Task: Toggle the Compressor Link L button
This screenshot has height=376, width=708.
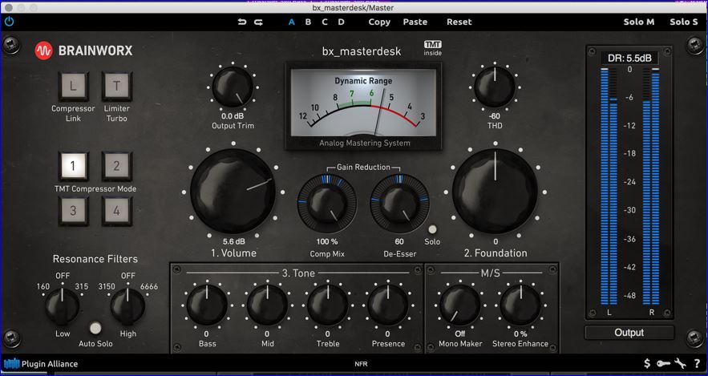Action: point(73,87)
